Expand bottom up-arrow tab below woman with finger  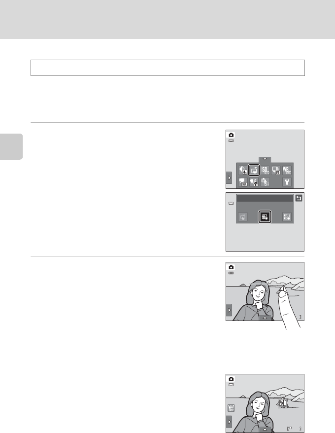(265, 318)
